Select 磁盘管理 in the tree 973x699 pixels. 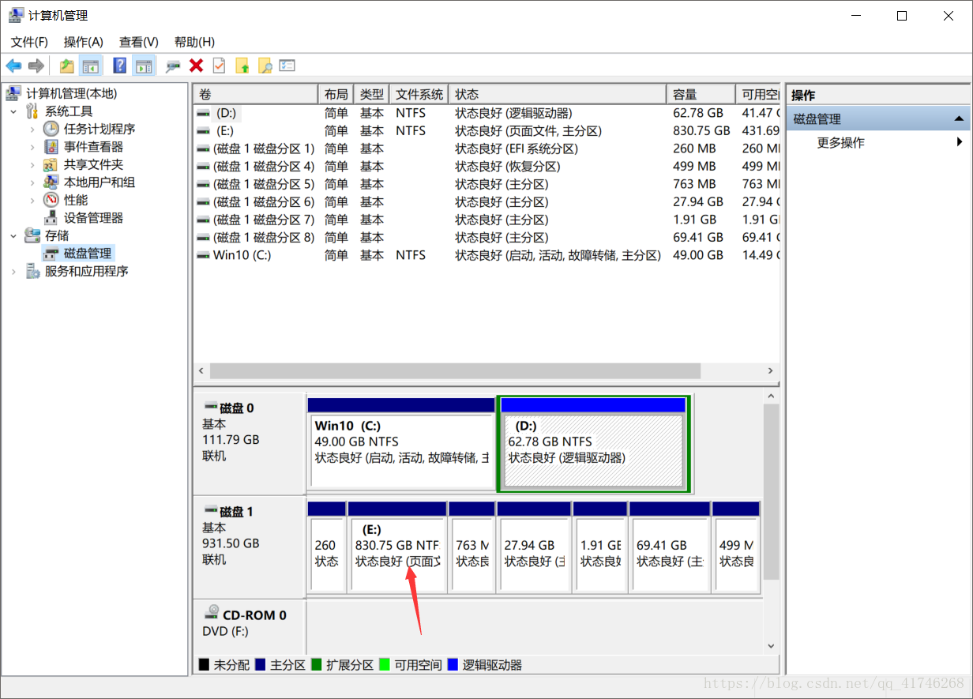point(88,254)
